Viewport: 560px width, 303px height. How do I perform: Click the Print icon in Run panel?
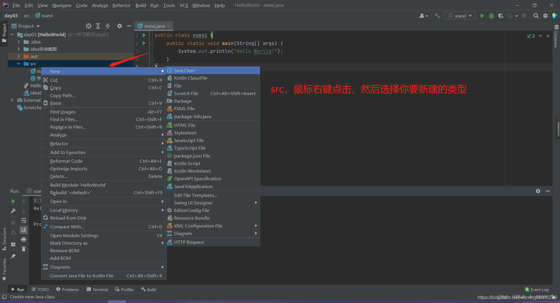[x=24, y=240]
